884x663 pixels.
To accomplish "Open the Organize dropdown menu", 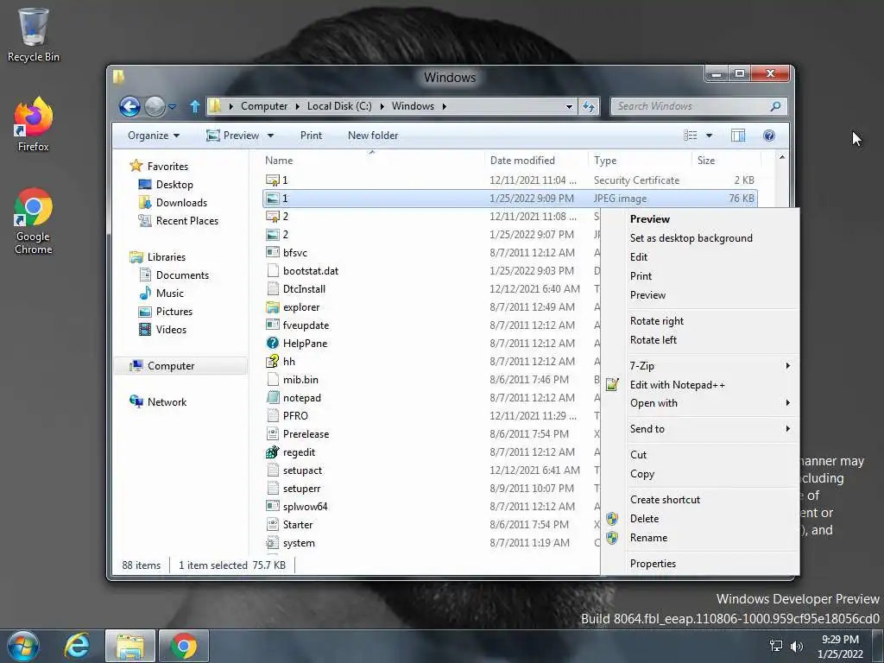I will (x=154, y=136).
